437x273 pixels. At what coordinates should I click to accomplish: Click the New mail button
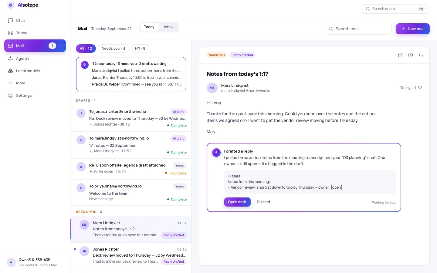point(413,29)
